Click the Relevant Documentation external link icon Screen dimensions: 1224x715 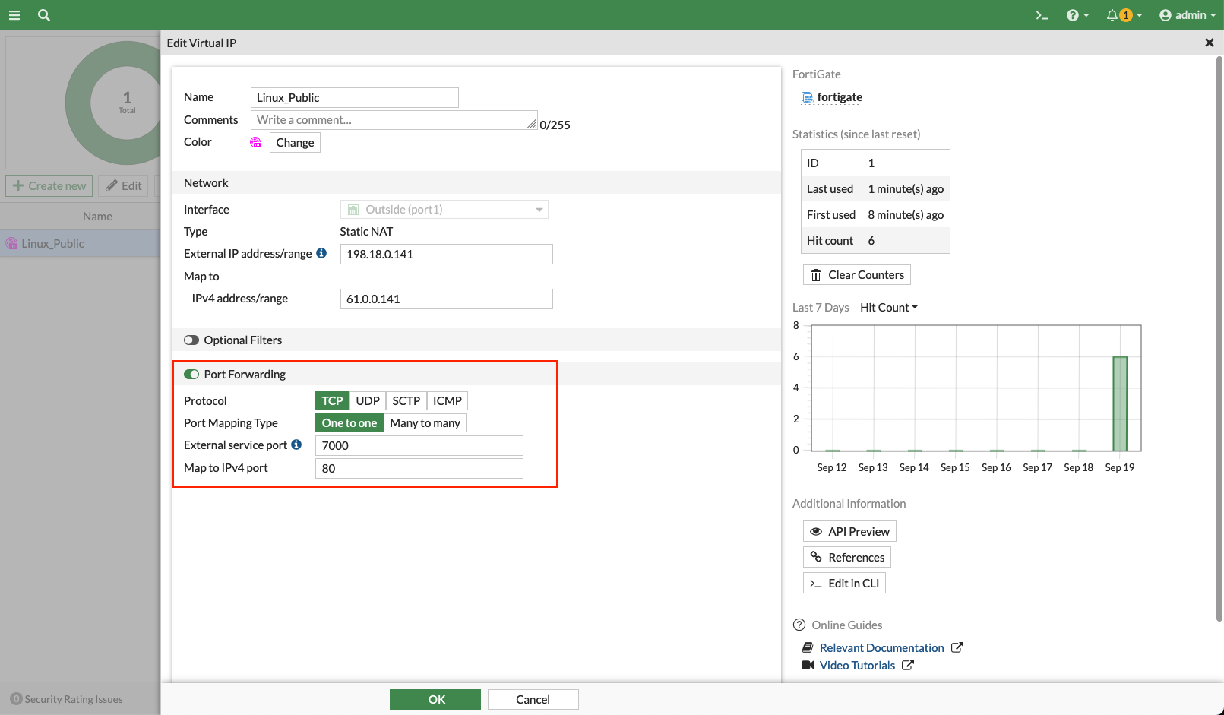tap(957, 647)
